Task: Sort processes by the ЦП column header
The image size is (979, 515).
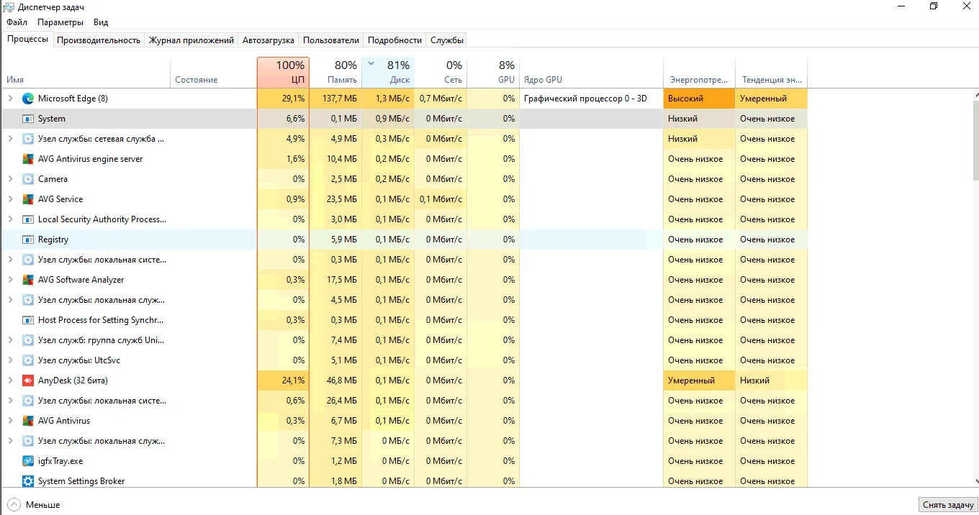Action: [x=283, y=73]
